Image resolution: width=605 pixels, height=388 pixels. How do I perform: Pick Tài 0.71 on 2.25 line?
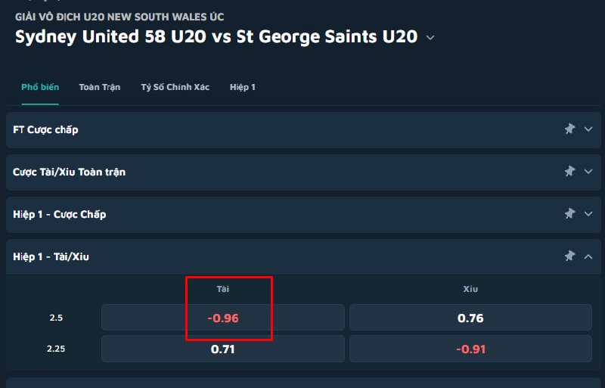coord(223,349)
